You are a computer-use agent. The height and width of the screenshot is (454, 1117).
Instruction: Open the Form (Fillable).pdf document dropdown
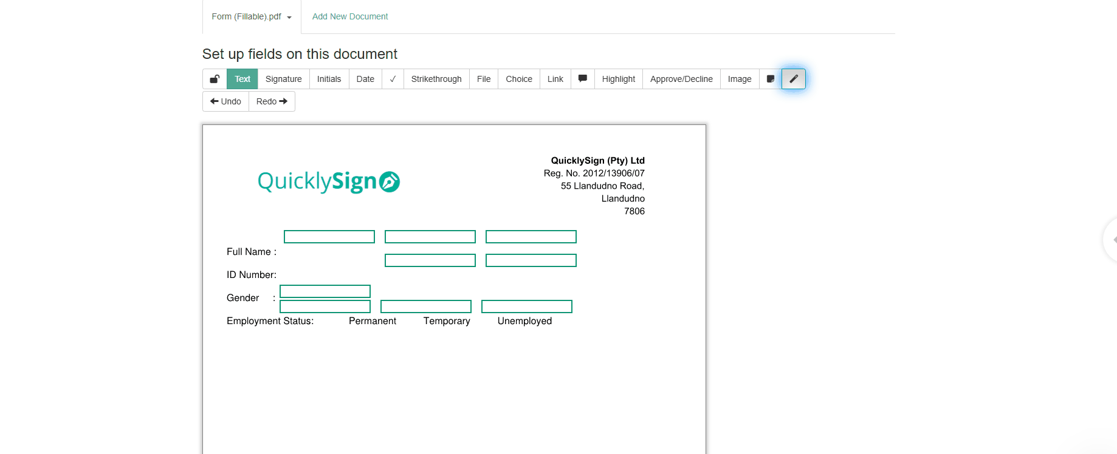tap(252, 16)
